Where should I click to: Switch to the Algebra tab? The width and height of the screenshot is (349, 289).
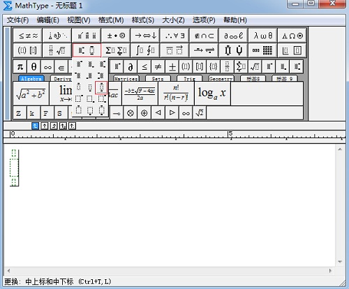(31, 79)
